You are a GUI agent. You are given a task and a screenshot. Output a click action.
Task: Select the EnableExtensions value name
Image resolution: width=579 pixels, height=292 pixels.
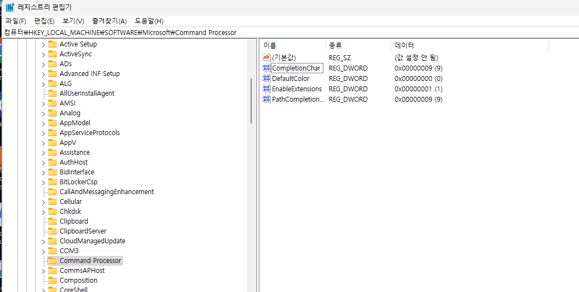[297, 89]
